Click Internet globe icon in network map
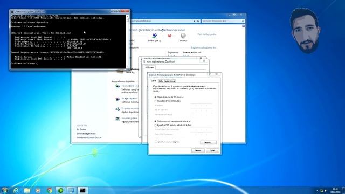Image resolution: width=345 pixels, height=194 pixels. pyautogui.click(x=183, y=36)
